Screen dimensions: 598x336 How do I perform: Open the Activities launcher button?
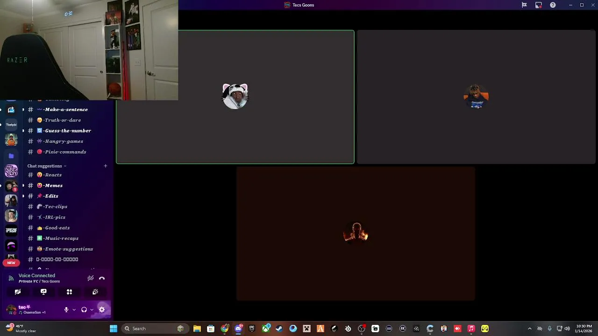[69, 292]
